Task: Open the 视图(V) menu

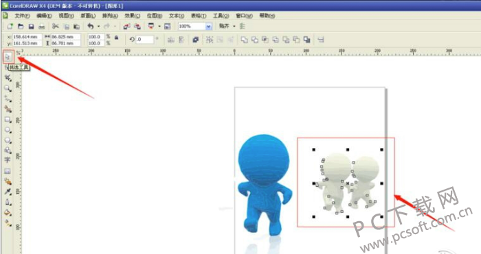Action: [x=66, y=16]
